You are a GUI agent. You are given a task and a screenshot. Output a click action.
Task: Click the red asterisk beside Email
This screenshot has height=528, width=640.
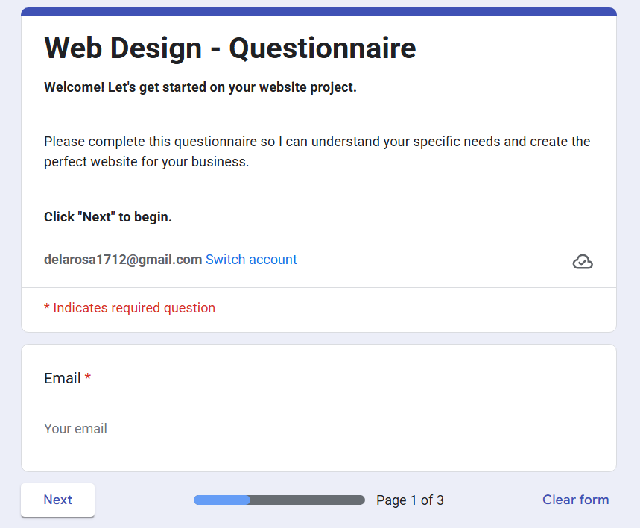[88, 377]
